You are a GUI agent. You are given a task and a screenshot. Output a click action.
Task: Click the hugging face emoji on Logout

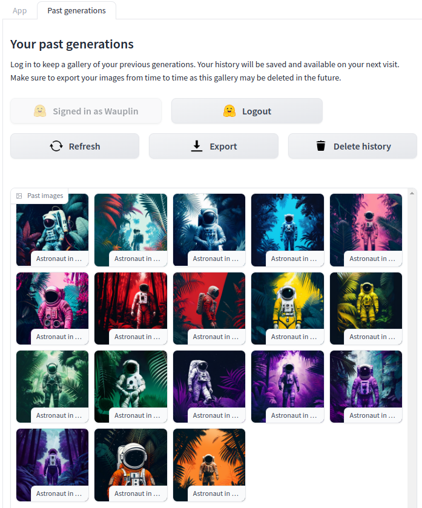click(x=229, y=111)
